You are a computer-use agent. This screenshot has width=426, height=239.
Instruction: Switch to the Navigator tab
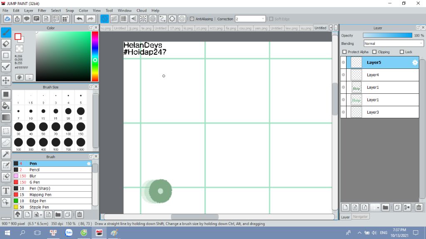360,217
